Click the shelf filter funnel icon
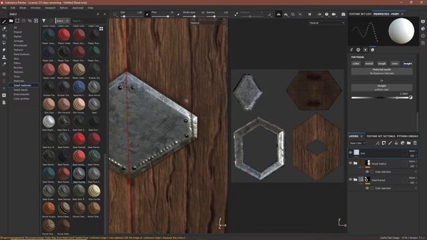Image resolution: width=427 pixels, height=240 pixels. click(x=43, y=21)
